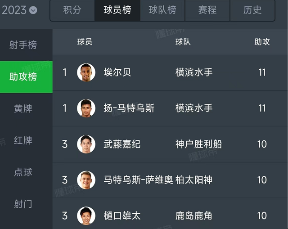Click 武藤嘉纪's player avatar
The width and height of the screenshot is (288, 229).
(x=86, y=144)
